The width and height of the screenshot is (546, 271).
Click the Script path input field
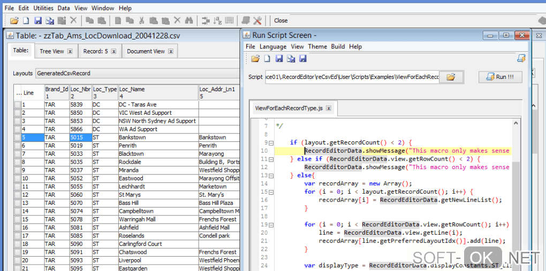[352, 77]
